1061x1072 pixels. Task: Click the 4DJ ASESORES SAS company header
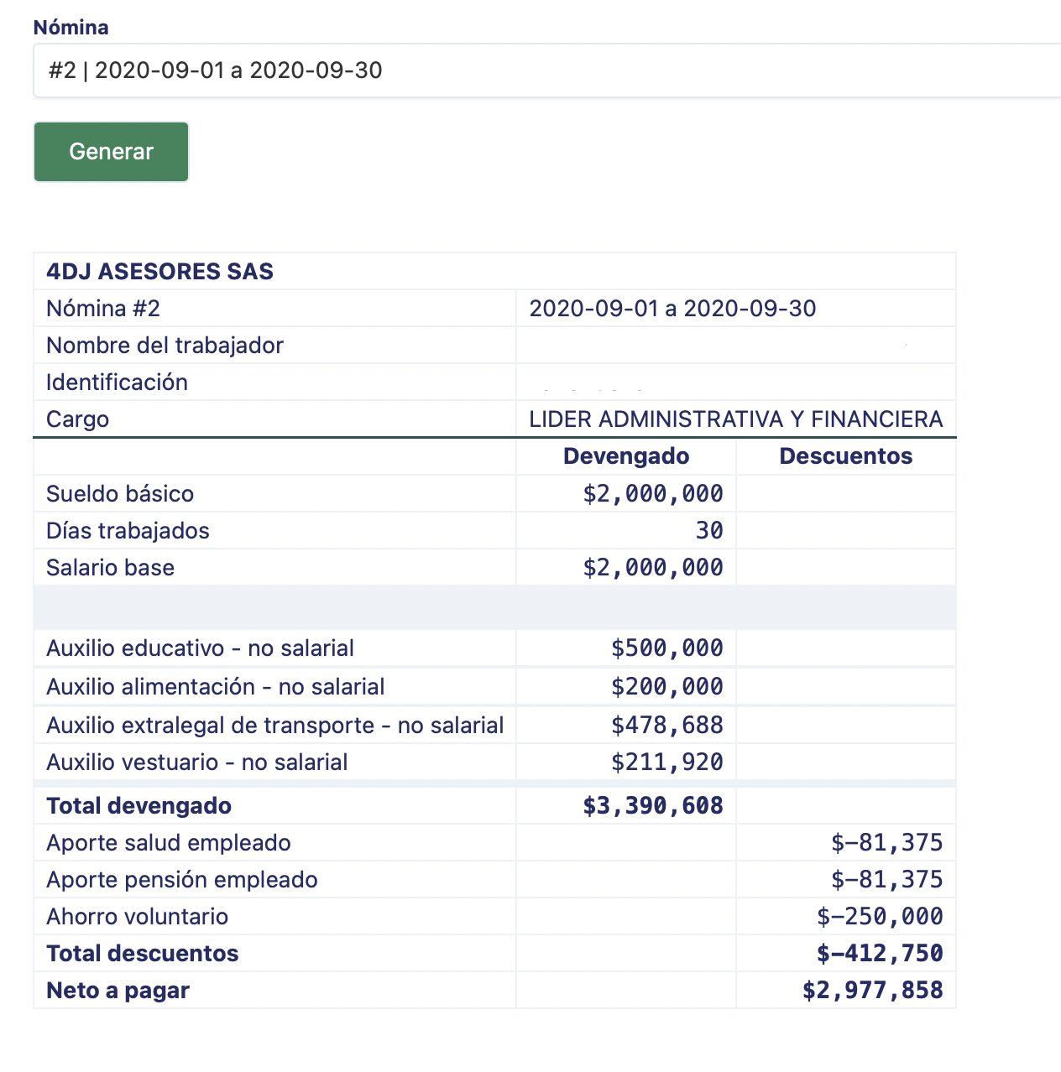tap(159, 272)
